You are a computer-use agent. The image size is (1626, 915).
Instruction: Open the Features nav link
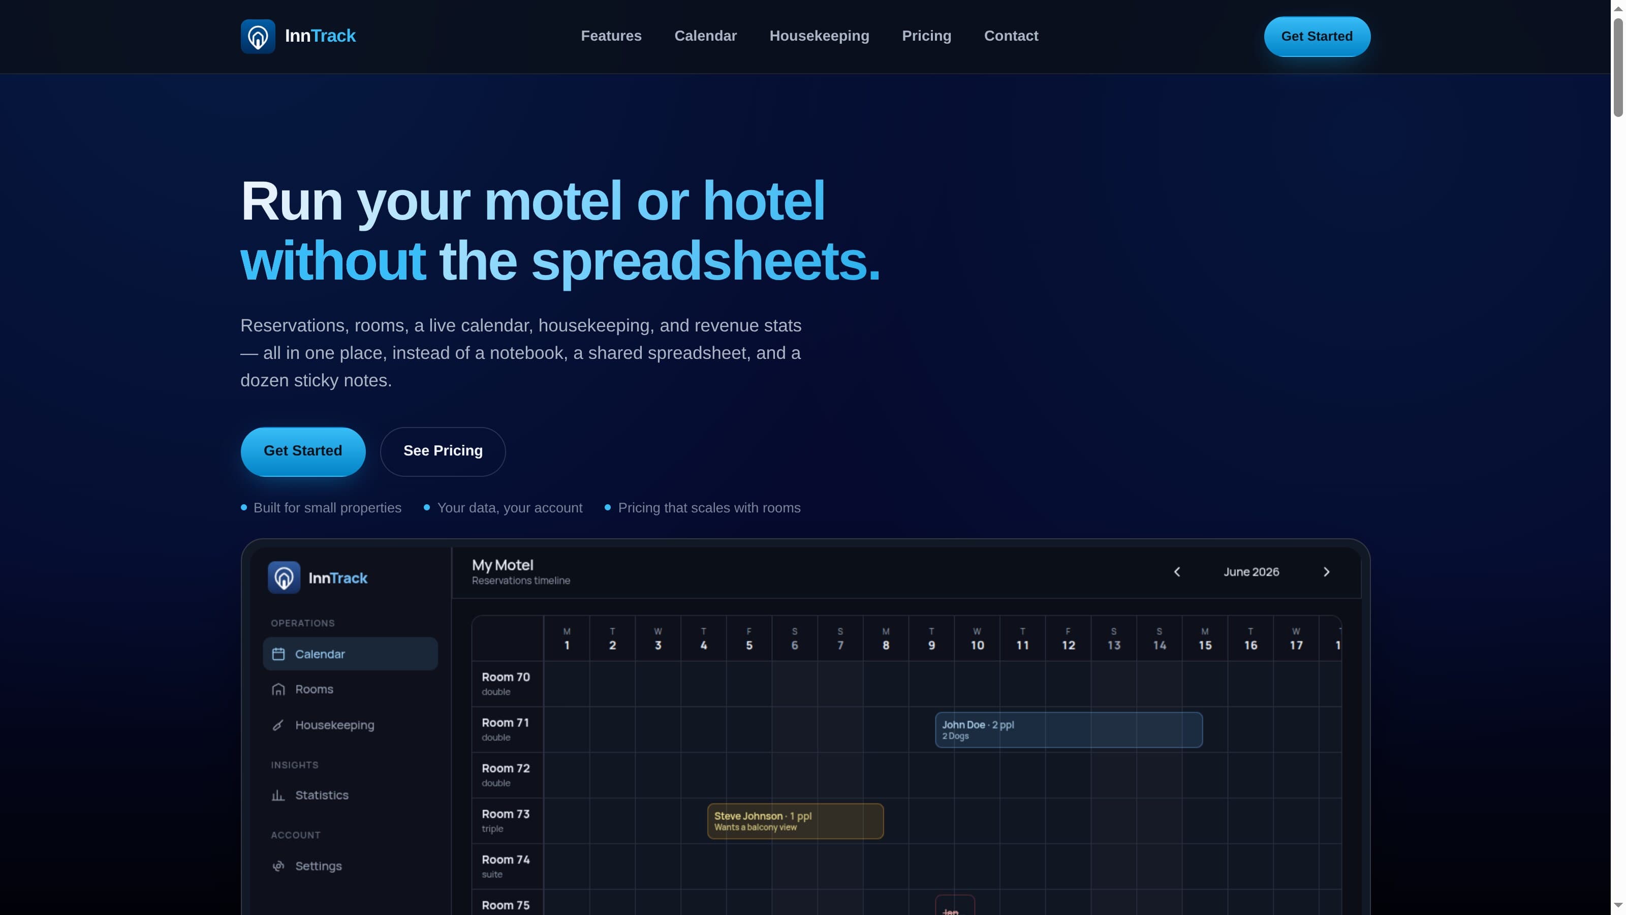(x=611, y=36)
